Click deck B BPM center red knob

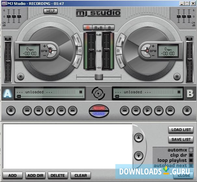[x=147, y=51]
